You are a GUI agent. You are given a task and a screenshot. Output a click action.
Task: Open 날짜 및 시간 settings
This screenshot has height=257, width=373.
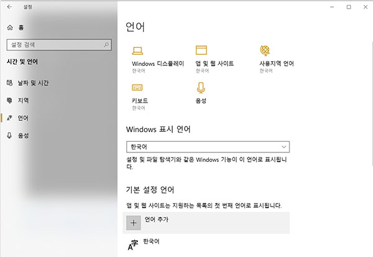click(x=33, y=83)
